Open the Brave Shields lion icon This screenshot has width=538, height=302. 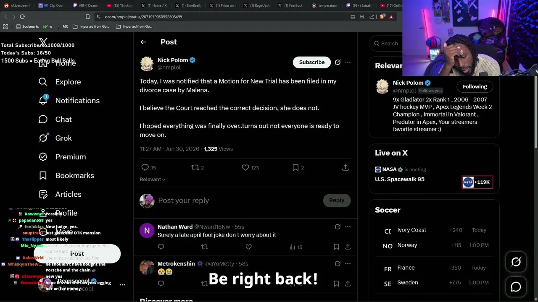click(382, 17)
